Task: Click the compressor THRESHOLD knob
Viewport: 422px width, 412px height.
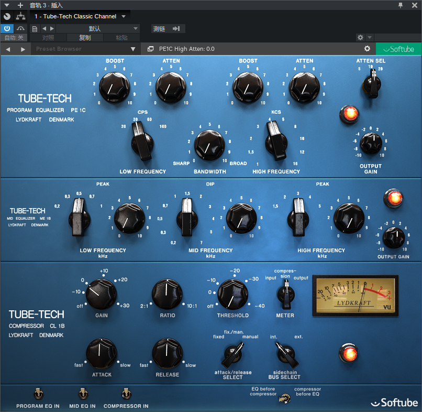Action: coord(233,294)
